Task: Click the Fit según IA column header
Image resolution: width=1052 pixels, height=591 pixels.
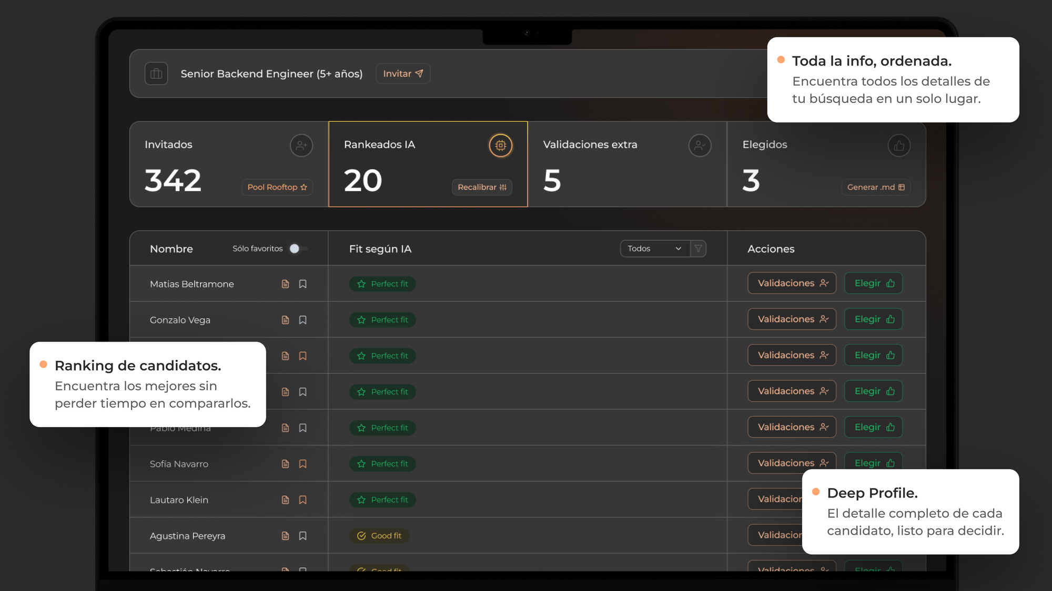Action: pos(380,249)
